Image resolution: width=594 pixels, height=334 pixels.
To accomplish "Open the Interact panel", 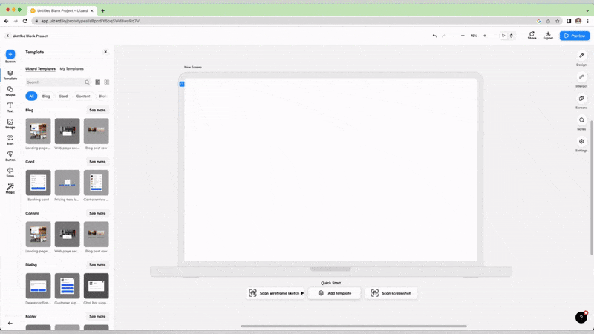I will 581,78.
